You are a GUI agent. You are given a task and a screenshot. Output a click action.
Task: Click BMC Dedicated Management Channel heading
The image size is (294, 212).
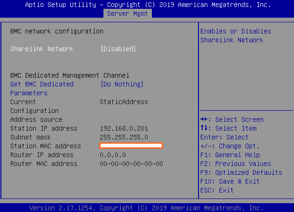70,75
